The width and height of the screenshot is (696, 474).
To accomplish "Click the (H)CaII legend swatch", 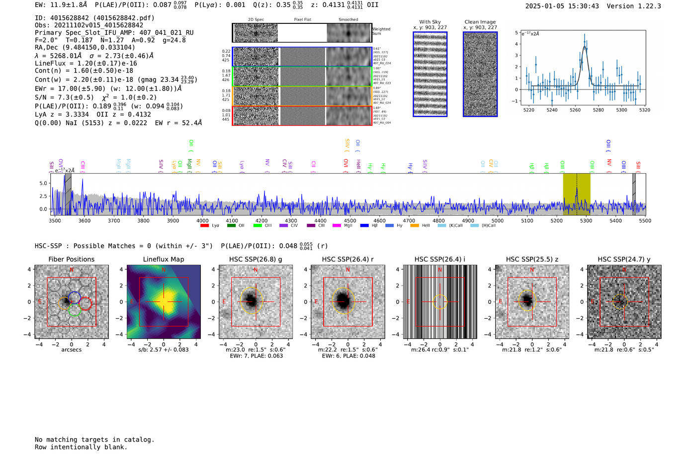I will click(x=475, y=225).
